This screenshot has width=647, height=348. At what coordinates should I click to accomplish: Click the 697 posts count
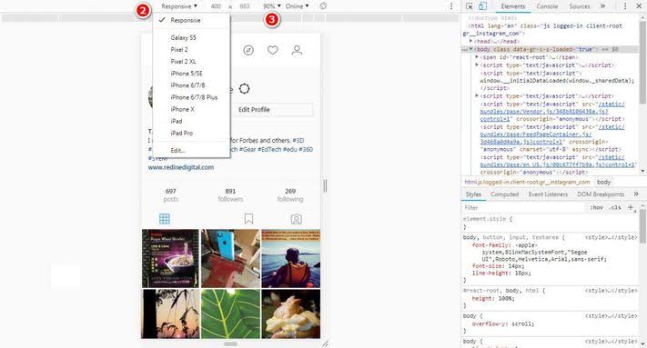(170, 194)
